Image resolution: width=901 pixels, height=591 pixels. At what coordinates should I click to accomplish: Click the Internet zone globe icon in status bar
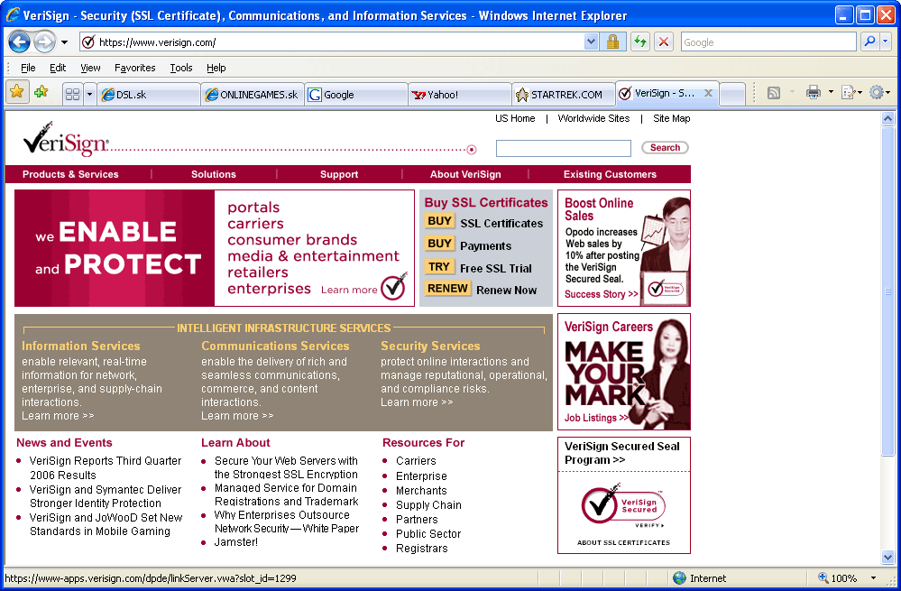(x=679, y=577)
